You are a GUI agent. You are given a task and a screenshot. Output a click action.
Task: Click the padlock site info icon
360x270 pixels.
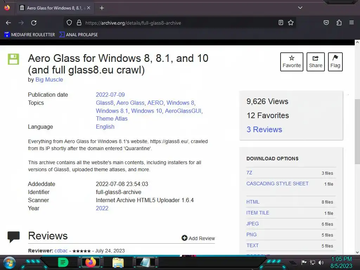79,23
